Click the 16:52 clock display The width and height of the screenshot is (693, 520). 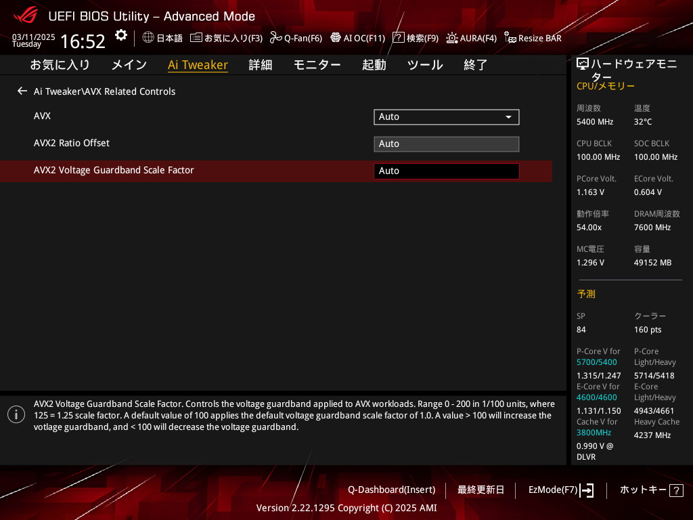83,41
